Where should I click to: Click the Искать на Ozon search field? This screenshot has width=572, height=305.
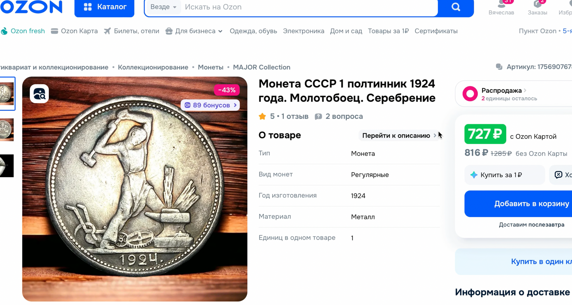click(309, 7)
